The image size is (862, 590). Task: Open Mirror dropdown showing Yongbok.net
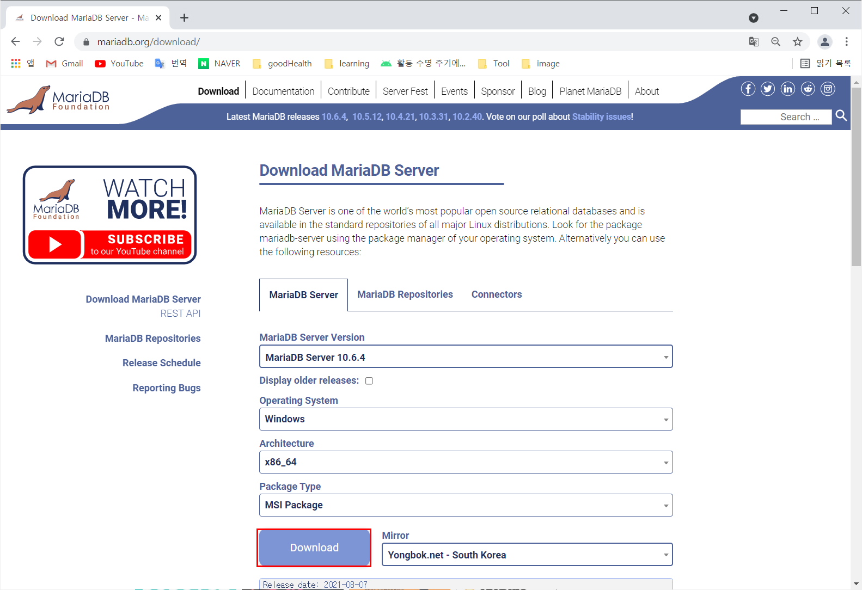click(x=527, y=555)
